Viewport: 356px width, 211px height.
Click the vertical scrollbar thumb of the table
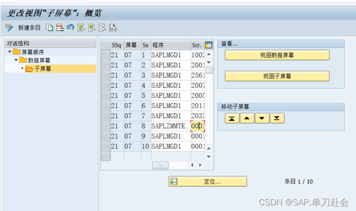209,70
